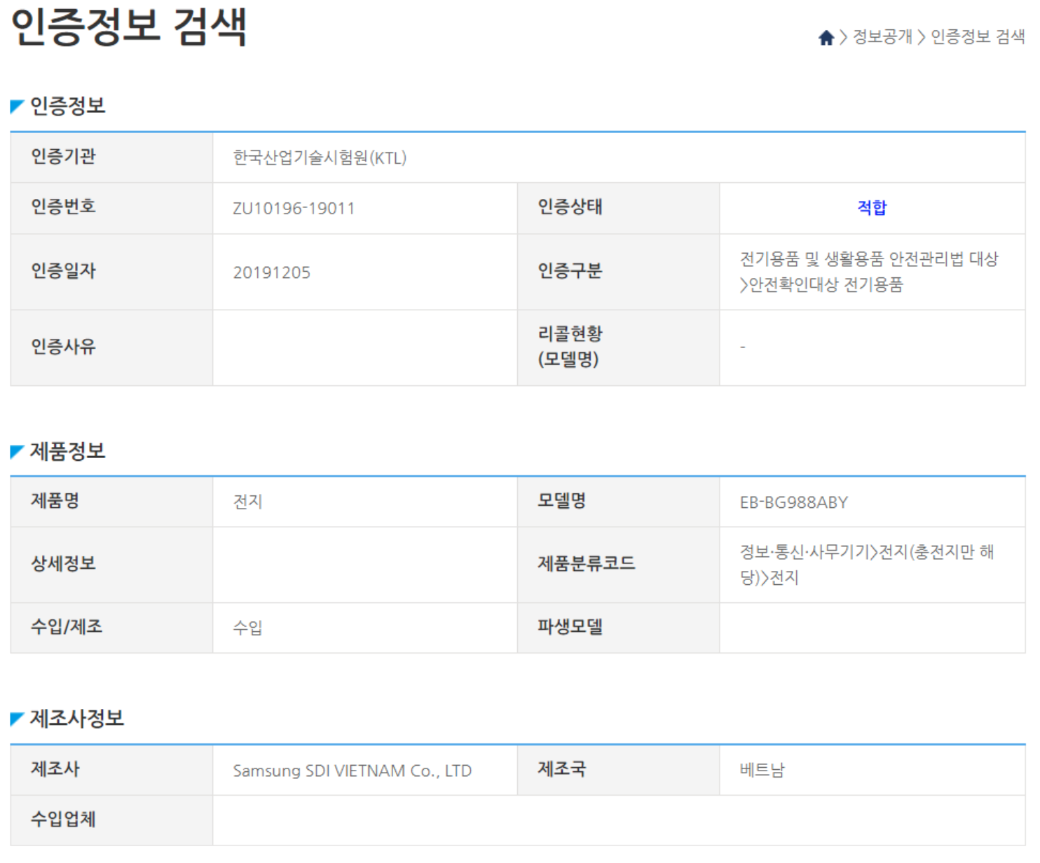Screen dimensions: 1040x863
Task: Click the 인증구분 category value text
Action: [868, 272]
